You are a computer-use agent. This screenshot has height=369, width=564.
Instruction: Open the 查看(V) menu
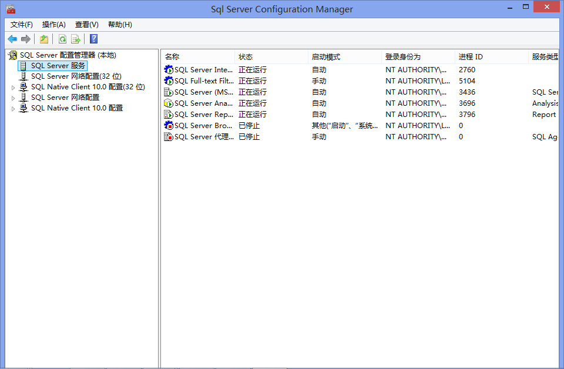click(x=87, y=25)
